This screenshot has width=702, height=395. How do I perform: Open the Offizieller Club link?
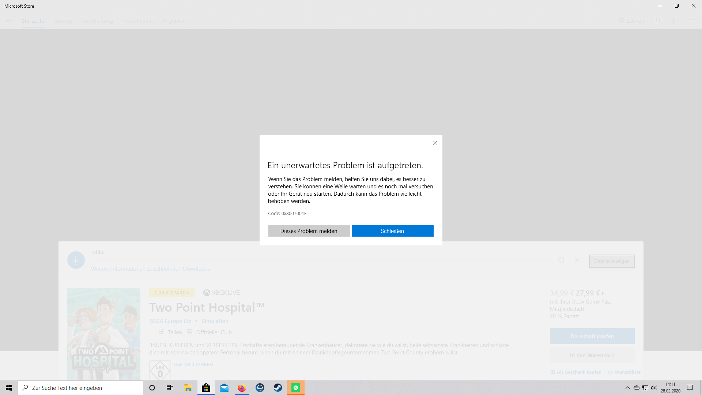[x=210, y=332]
